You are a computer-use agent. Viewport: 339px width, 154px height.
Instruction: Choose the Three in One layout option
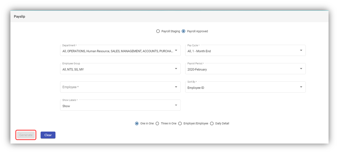157,124
